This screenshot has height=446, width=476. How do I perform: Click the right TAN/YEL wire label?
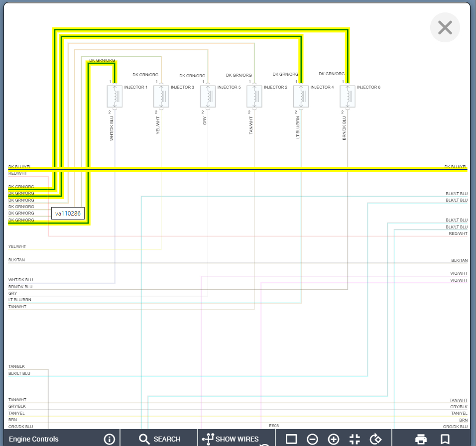tap(459, 413)
